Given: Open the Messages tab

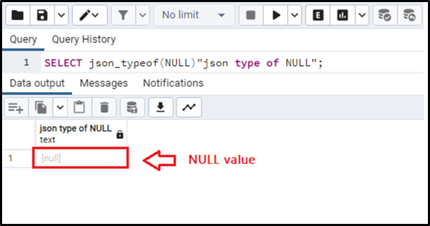Looking at the screenshot, I should coord(103,83).
